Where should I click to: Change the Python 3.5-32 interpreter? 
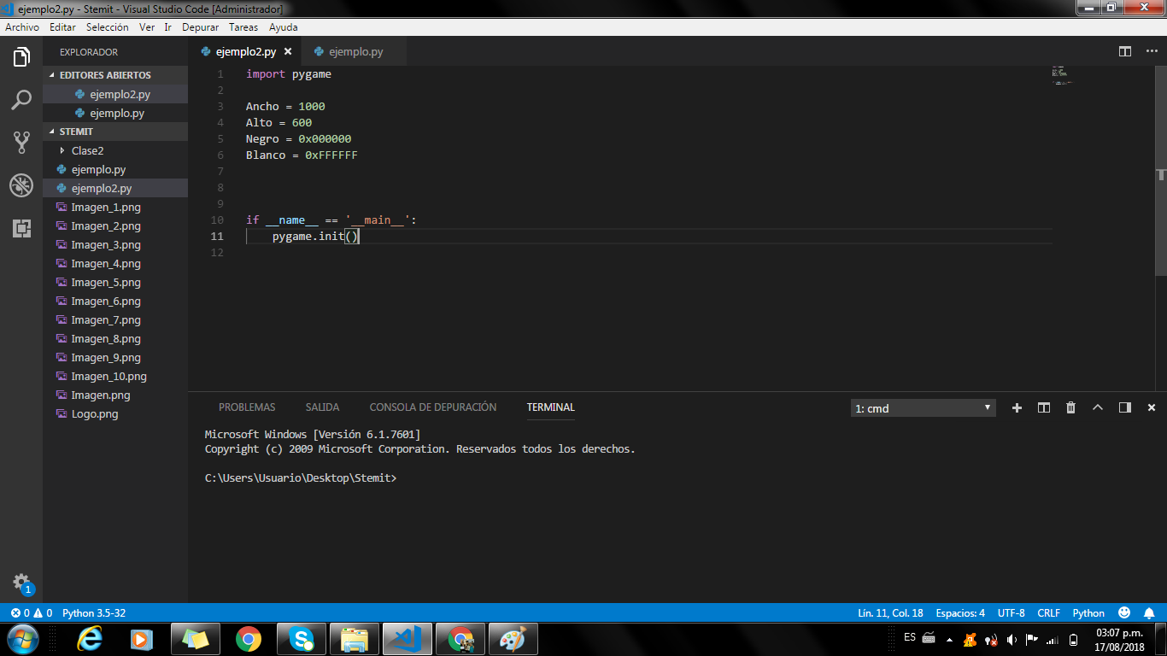94,613
